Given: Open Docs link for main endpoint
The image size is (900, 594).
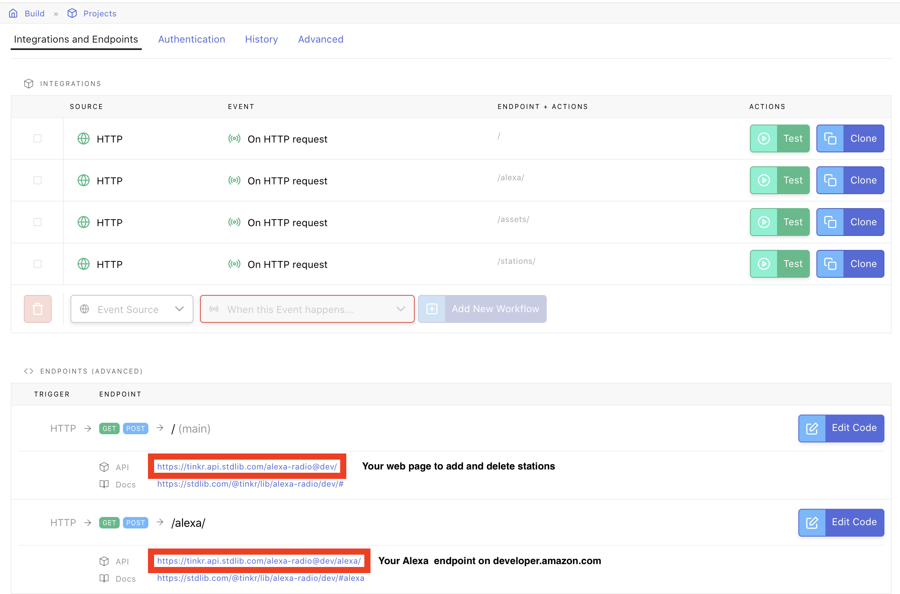Looking at the screenshot, I should 250,484.
